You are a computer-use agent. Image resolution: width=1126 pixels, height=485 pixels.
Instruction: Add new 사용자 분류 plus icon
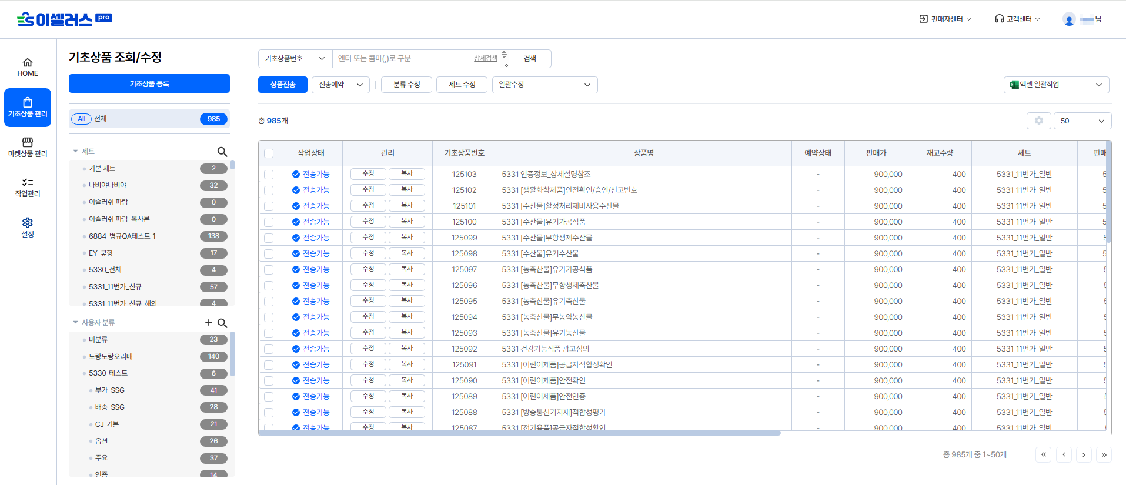click(x=209, y=323)
